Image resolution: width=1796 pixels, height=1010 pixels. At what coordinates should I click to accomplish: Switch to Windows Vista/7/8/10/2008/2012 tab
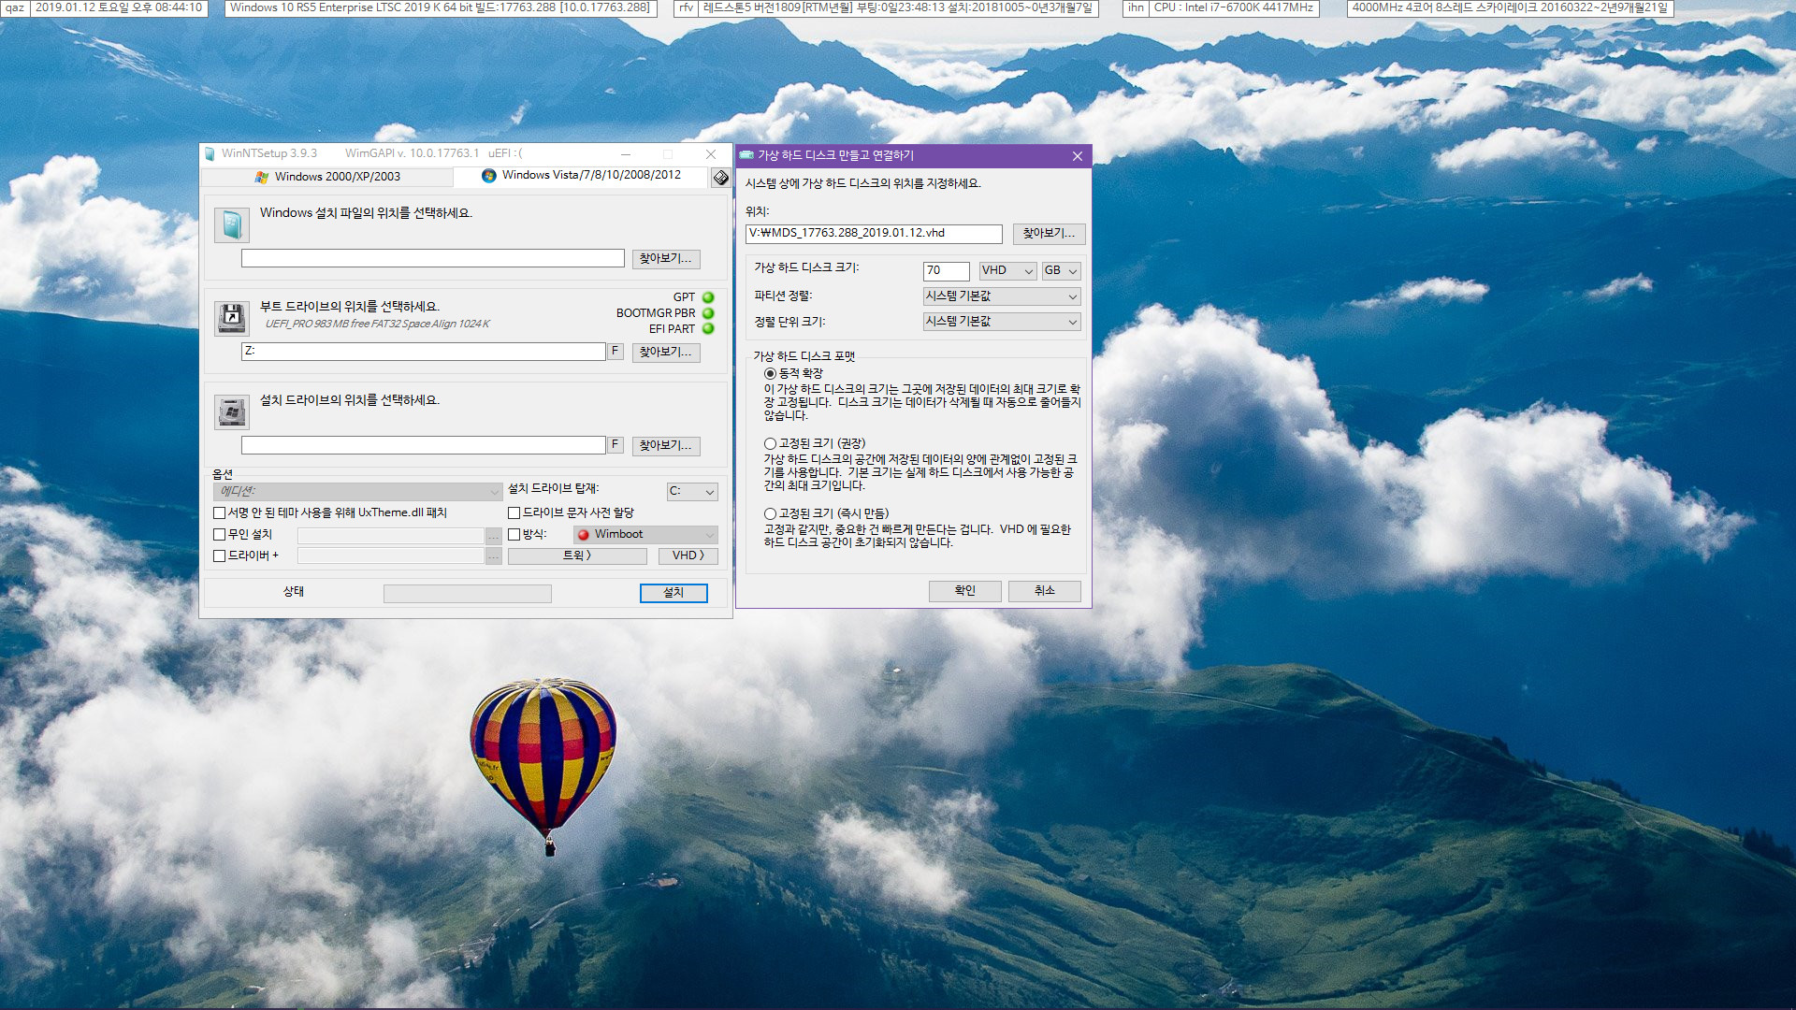point(581,176)
